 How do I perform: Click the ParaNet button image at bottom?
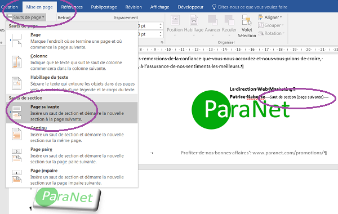pos(67,199)
